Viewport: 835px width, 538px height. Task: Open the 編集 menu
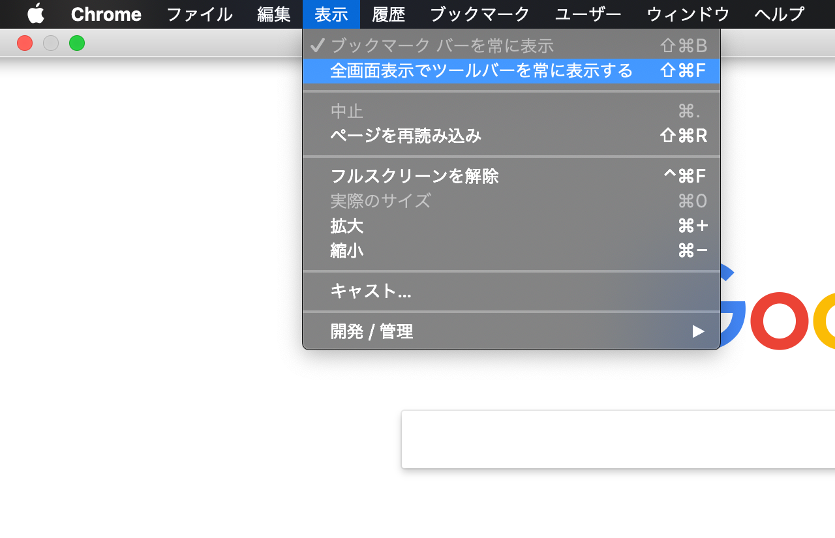(274, 14)
